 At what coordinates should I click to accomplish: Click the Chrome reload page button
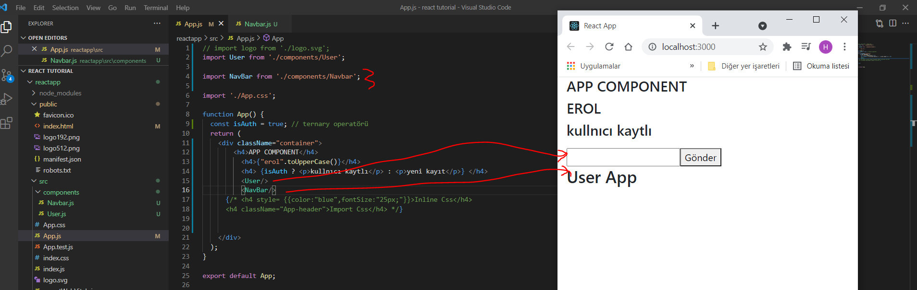coord(609,46)
